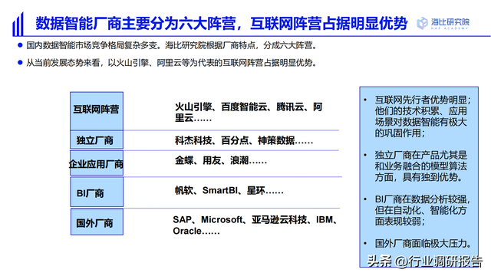Click the first blue bullet point dot
The image size is (491, 276).
[21, 45]
